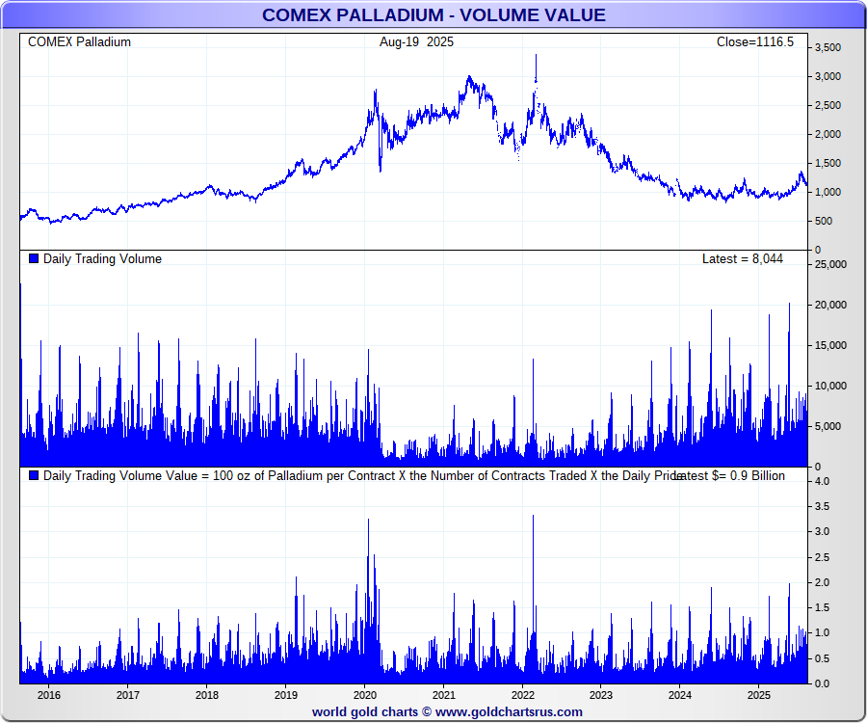Image resolution: width=867 pixels, height=723 pixels.
Task: Click the 0.5 value axis label
Action: point(823,658)
